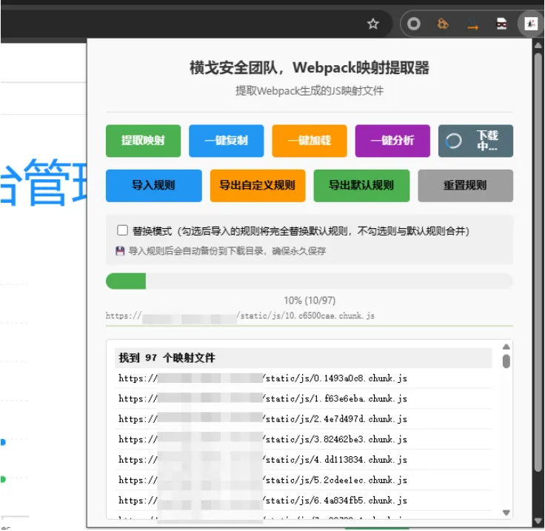545x531 pixels.
Task: Click the 找到 97 个映射文件 header
Action: click(304, 358)
